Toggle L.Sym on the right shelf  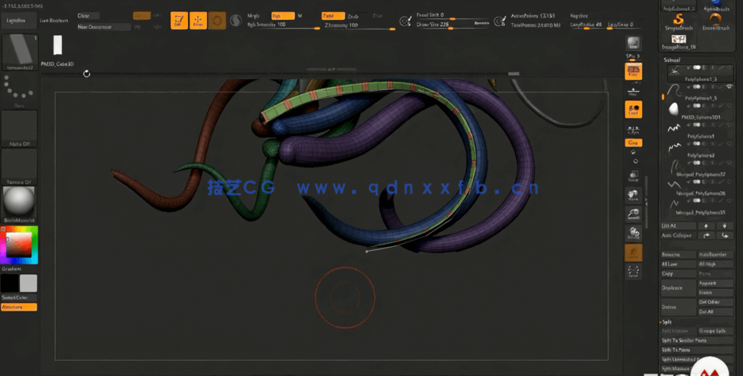click(x=634, y=129)
